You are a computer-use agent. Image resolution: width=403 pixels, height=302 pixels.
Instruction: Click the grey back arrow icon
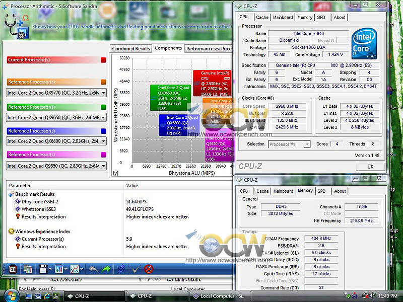(x=93, y=269)
